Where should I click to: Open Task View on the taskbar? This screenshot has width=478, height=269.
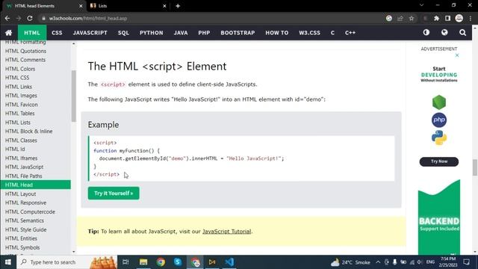click(x=125, y=262)
